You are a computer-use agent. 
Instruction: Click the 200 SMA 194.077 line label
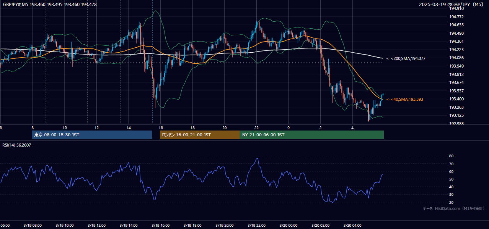coord(406,58)
